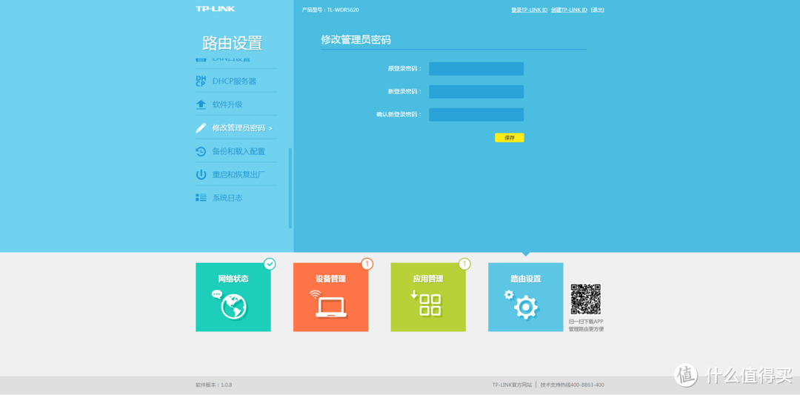The image size is (800, 395).
Task: Click product model text TL-WDR5620
Action: click(x=343, y=10)
